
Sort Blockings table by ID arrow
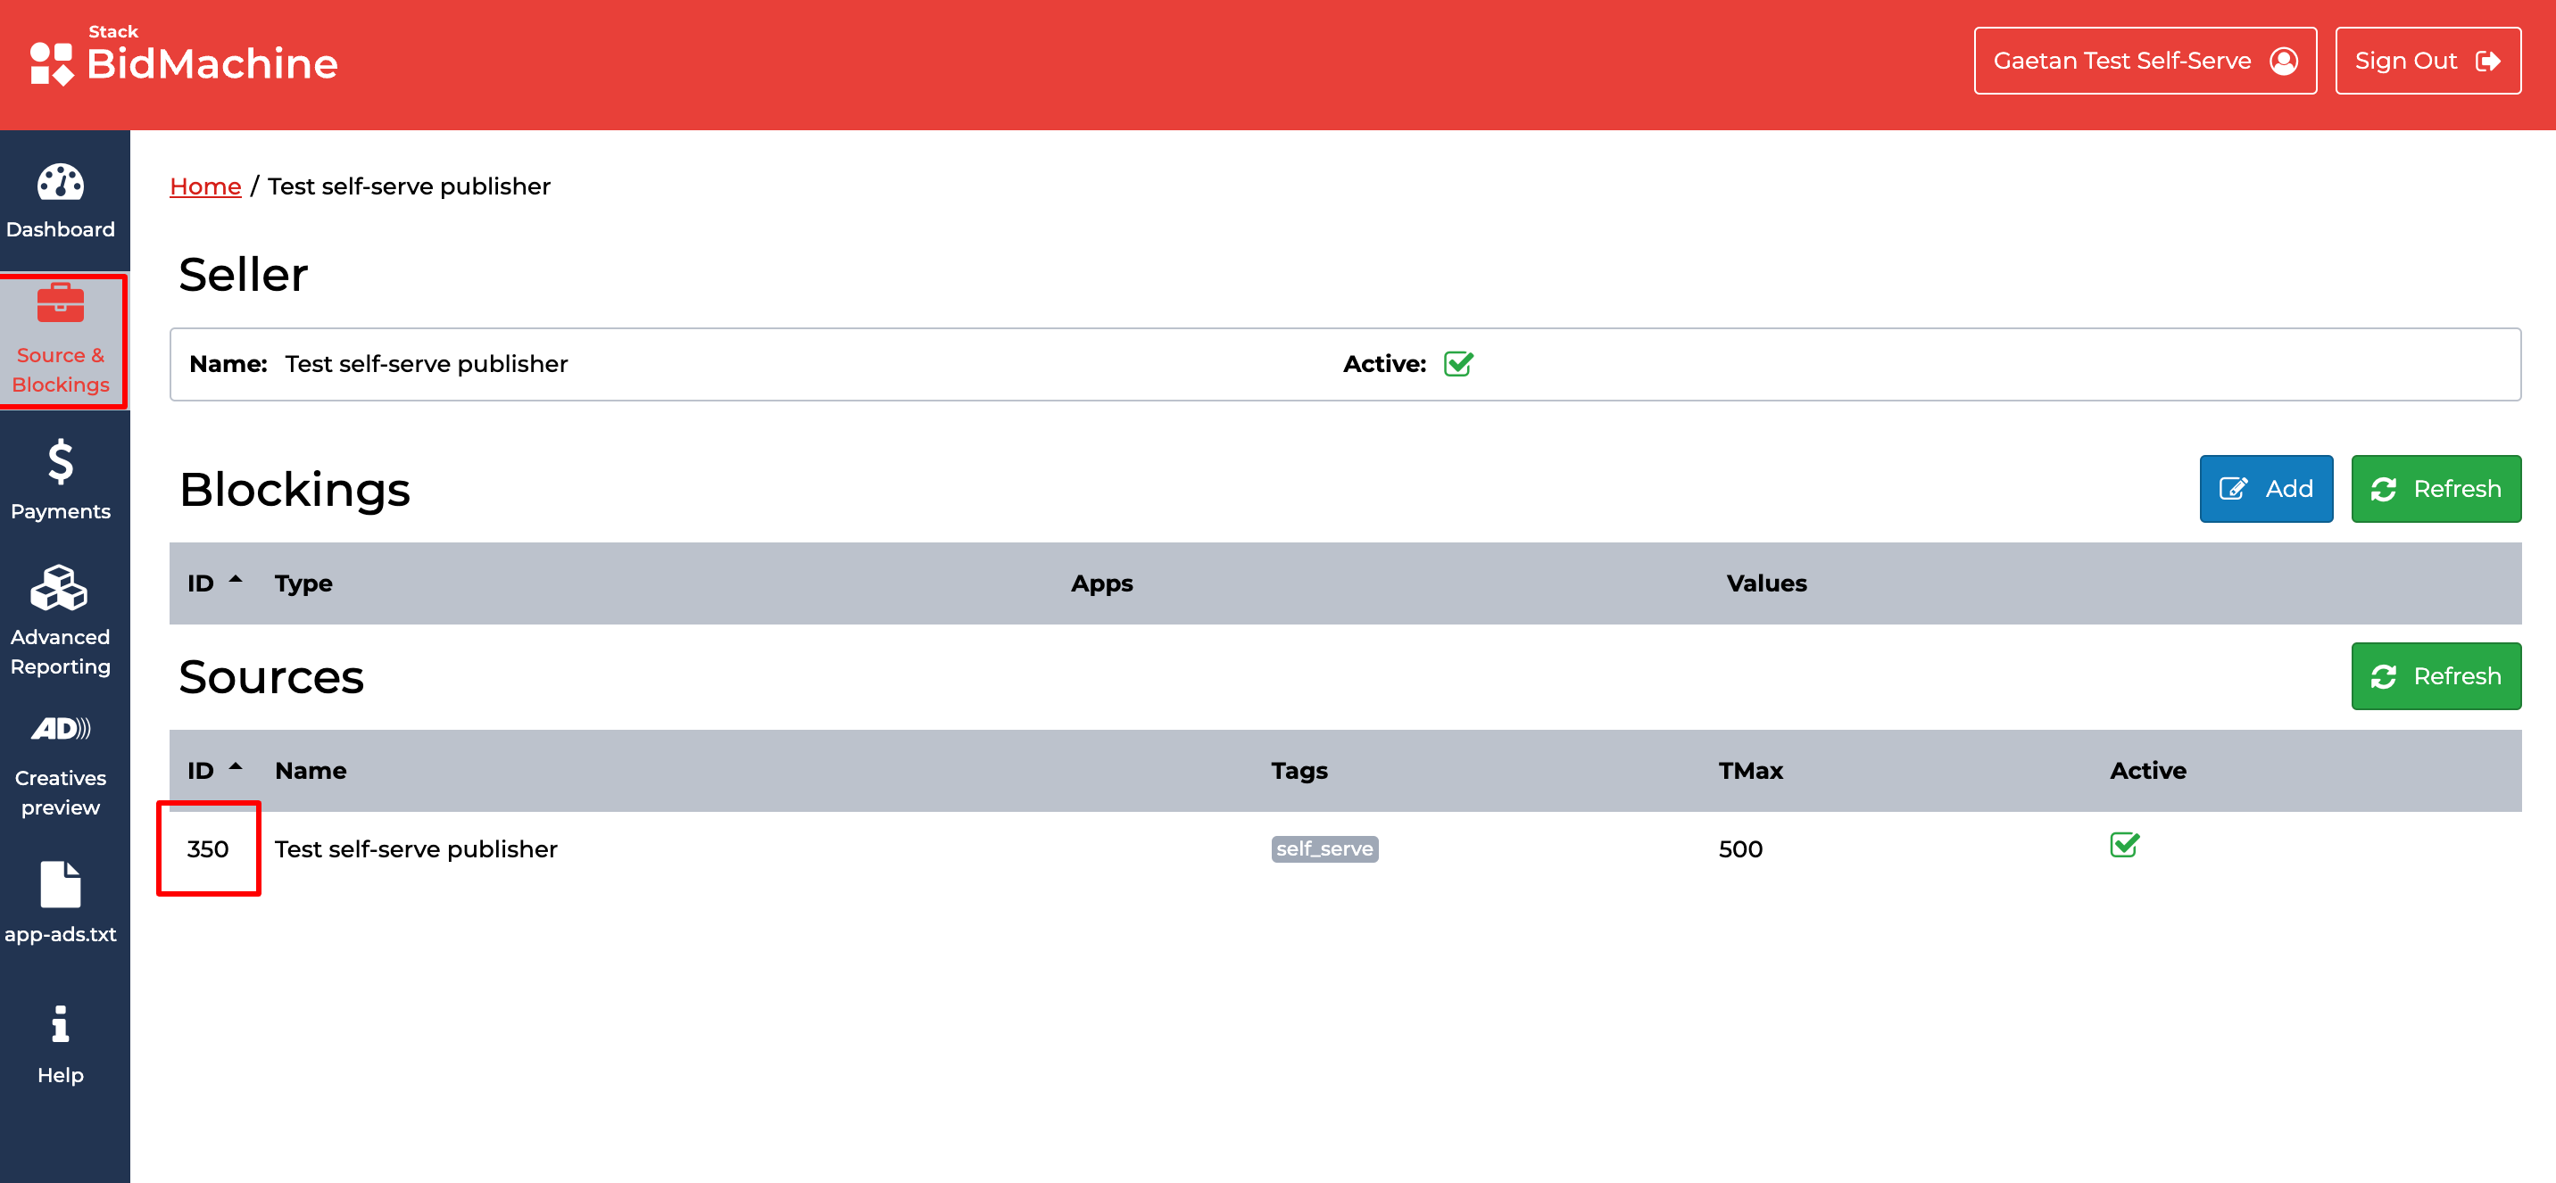click(235, 580)
